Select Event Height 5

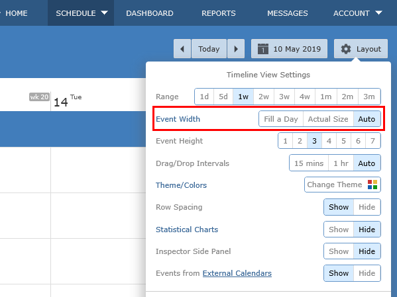pyautogui.click(x=343, y=141)
